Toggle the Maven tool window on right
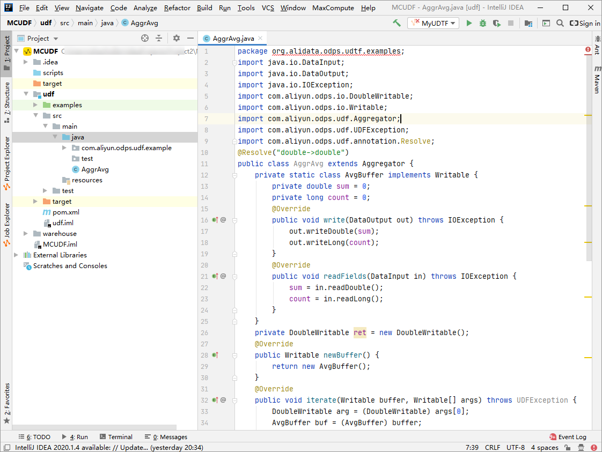 597,79
